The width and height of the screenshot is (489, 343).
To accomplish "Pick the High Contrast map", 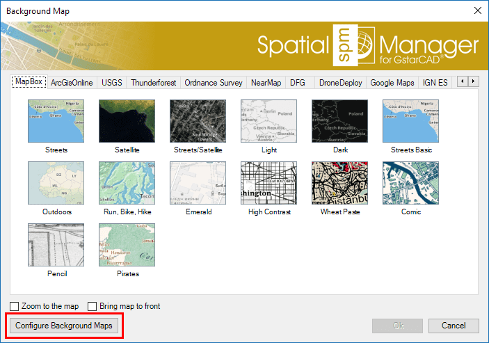I will (268, 183).
